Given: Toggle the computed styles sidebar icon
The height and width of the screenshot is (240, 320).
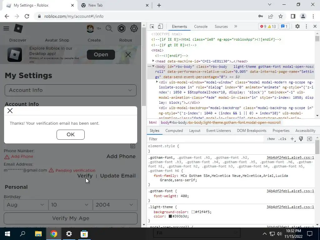Looking at the screenshot, I should coord(309,139).
